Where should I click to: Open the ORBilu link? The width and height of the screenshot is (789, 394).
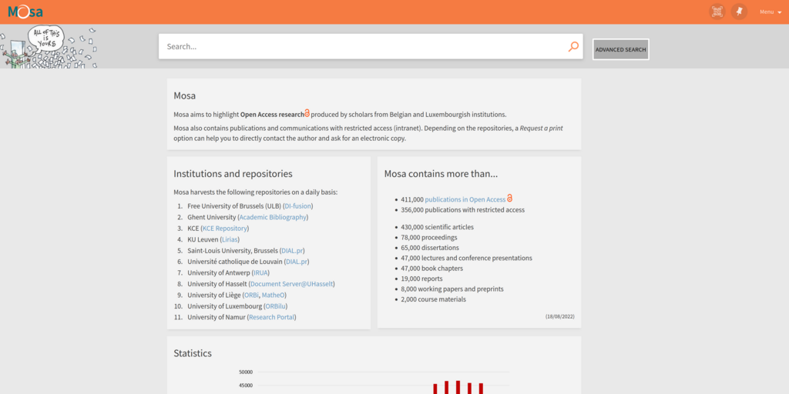(275, 306)
